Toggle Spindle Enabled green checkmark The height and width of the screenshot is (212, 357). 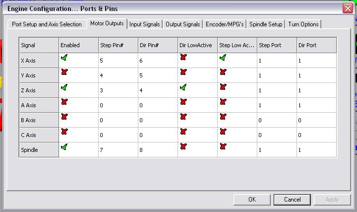tap(64, 147)
